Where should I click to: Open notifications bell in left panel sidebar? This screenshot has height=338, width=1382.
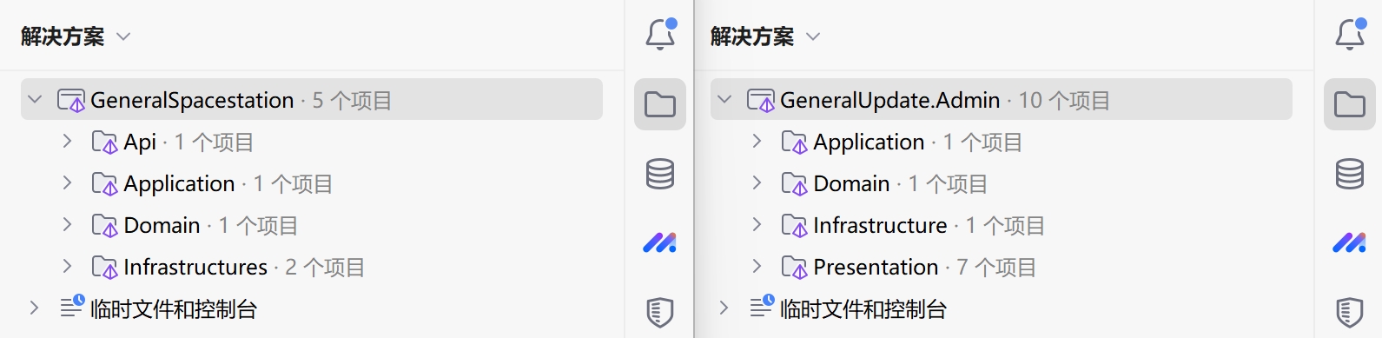(660, 35)
